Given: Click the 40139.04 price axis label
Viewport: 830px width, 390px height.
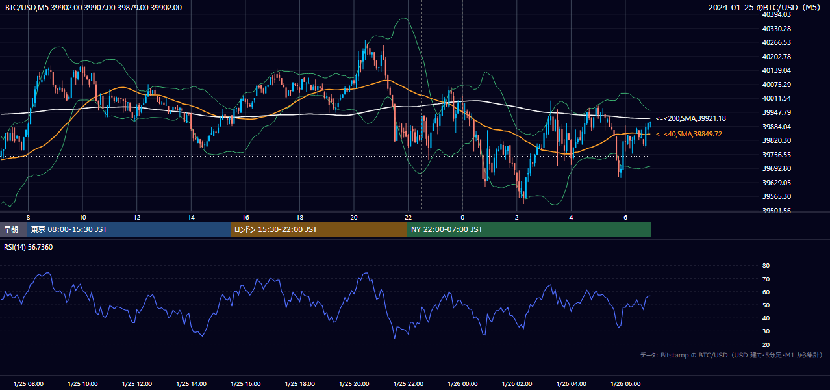Looking at the screenshot, I should pos(777,70).
